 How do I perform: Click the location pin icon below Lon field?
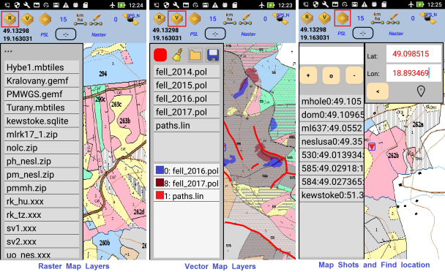click(x=421, y=91)
